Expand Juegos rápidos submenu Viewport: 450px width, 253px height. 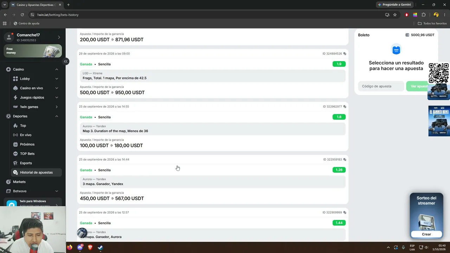[x=57, y=97]
